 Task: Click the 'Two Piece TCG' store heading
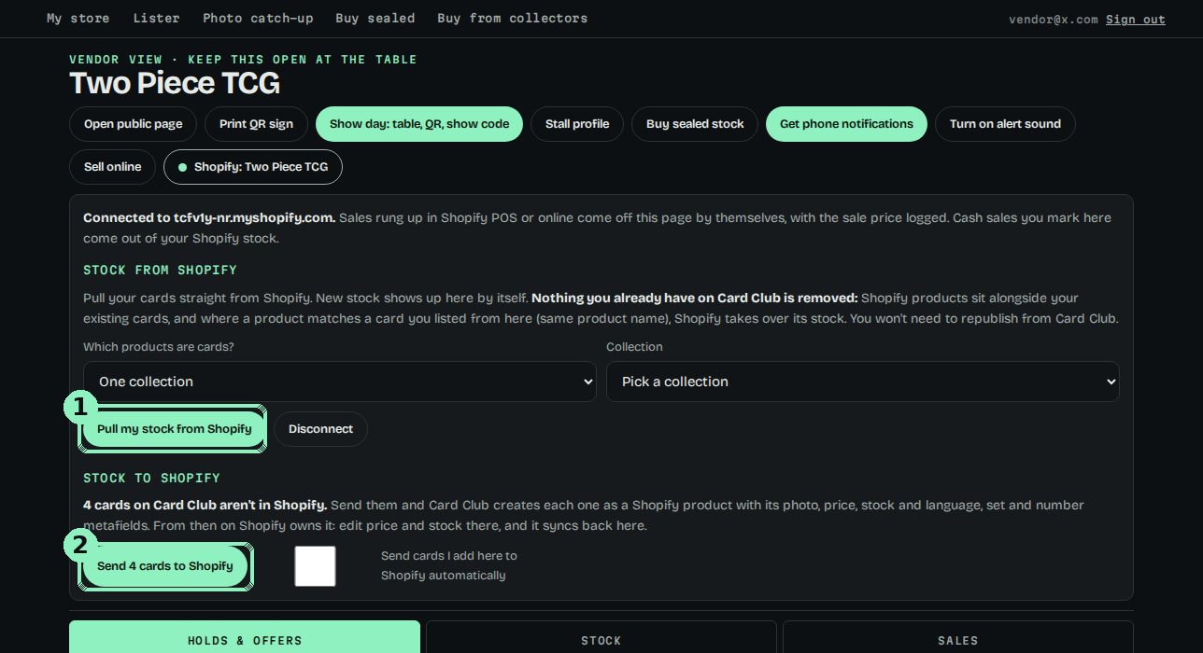click(175, 83)
